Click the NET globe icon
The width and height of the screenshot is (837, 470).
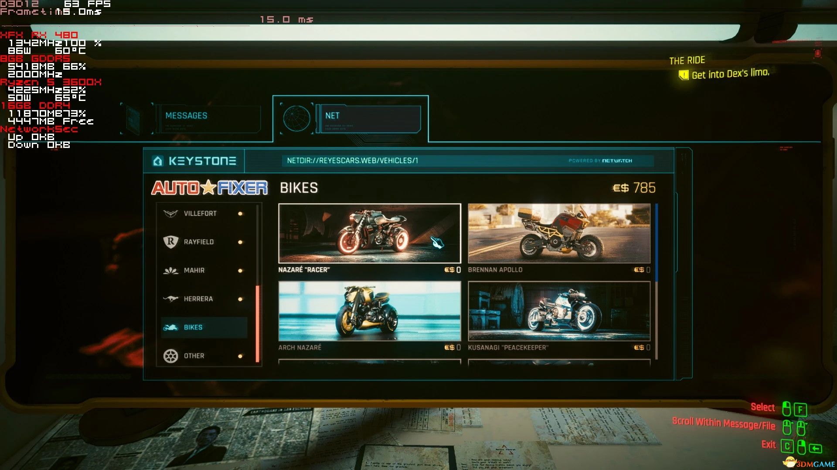point(296,118)
